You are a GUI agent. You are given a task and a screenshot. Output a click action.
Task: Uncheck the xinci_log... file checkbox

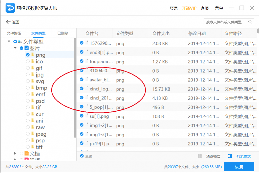coord(82,89)
